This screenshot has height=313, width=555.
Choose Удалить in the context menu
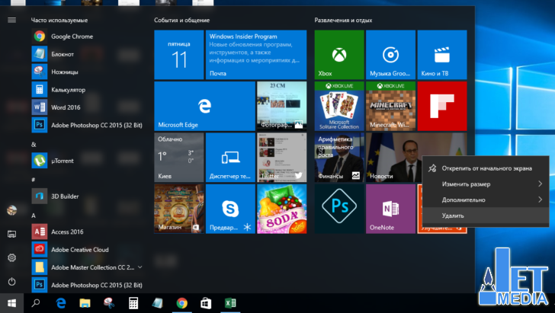pos(486,216)
